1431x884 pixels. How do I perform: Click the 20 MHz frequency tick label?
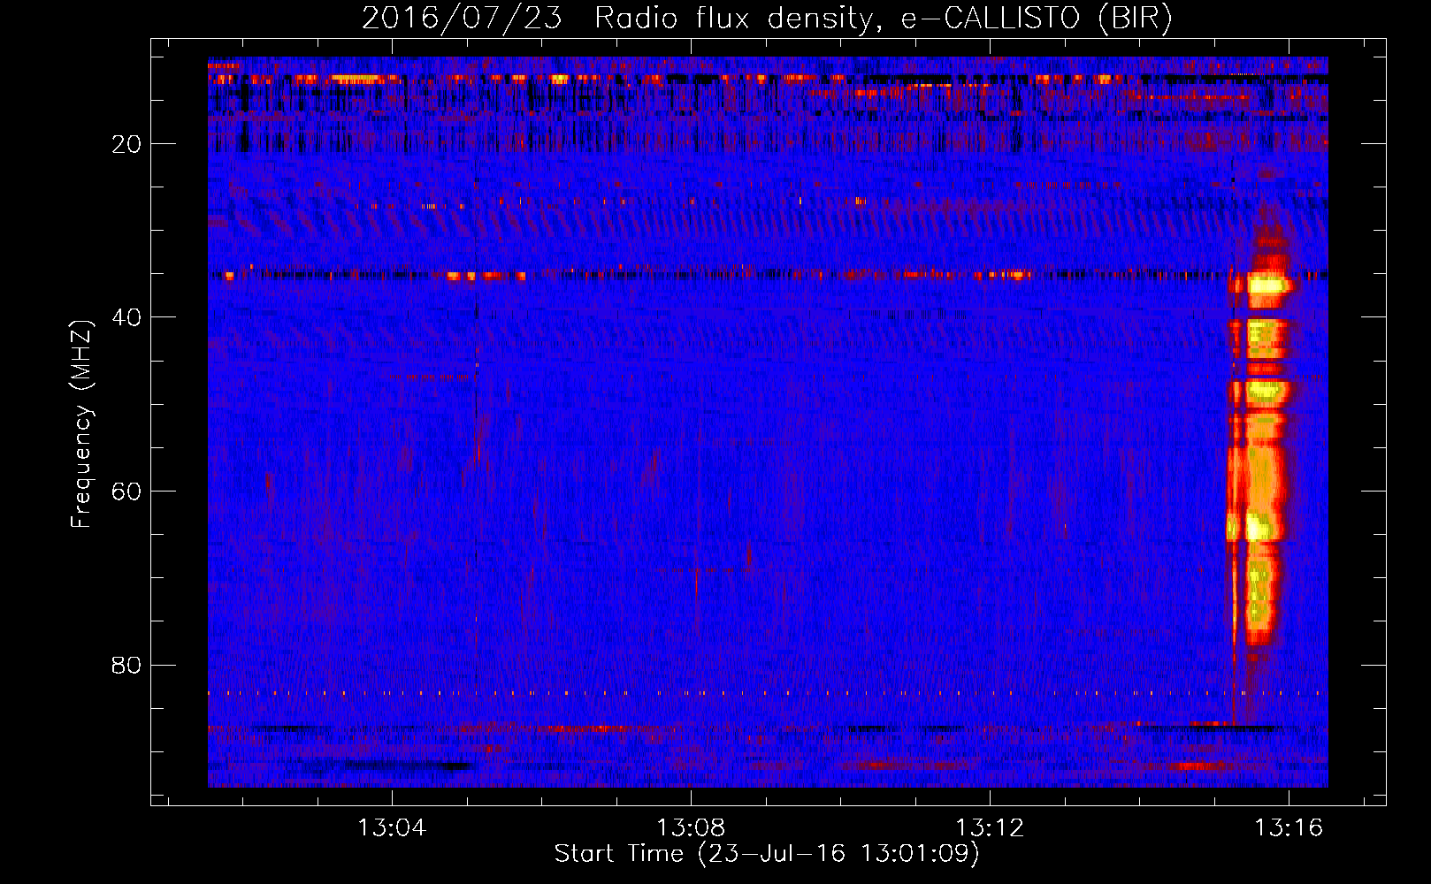tap(126, 144)
